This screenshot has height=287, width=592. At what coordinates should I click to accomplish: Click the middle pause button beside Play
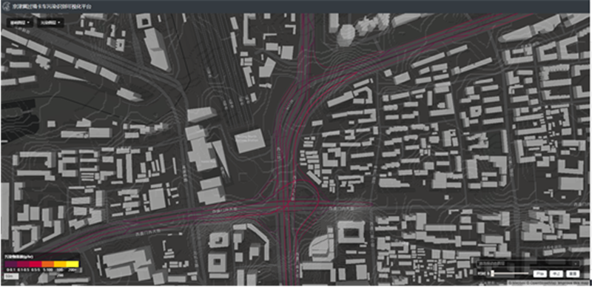coord(556,274)
